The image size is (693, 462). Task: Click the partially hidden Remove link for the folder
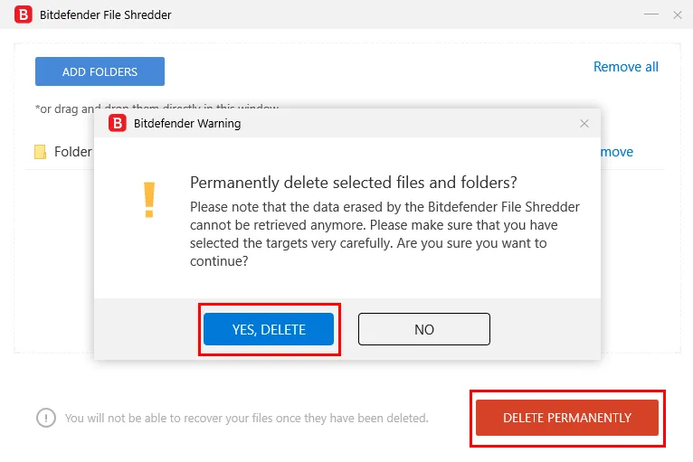coord(617,152)
